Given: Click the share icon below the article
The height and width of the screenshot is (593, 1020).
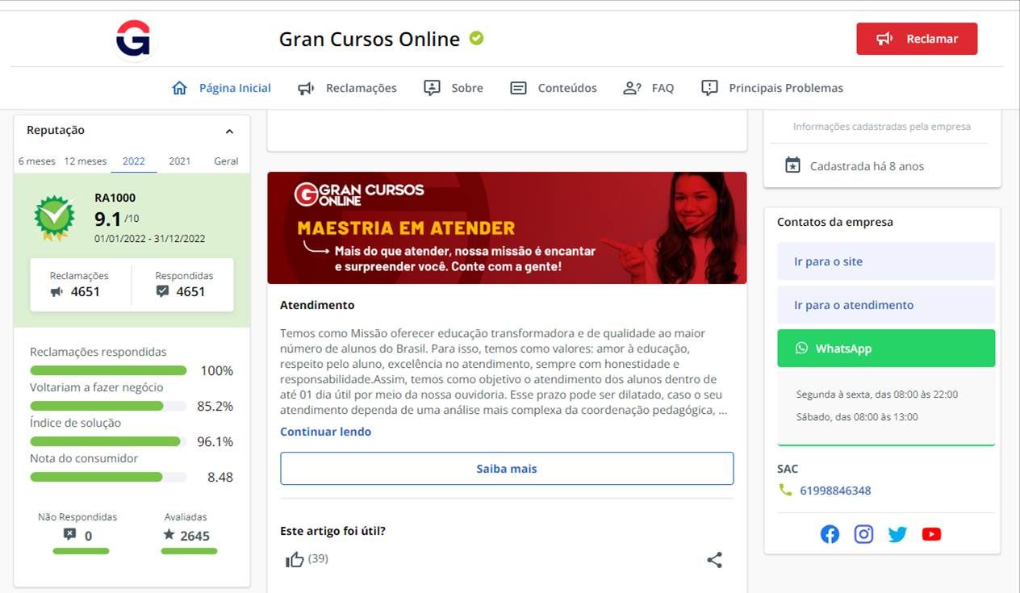Looking at the screenshot, I should 714,560.
